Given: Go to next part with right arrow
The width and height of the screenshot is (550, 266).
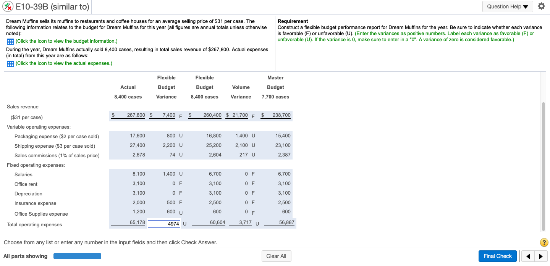Looking at the screenshot, I should [540, 256].
